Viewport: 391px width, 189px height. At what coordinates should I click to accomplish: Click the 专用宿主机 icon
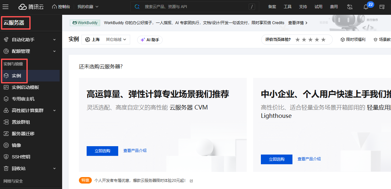pyautogui.click(x=6, y=99)
